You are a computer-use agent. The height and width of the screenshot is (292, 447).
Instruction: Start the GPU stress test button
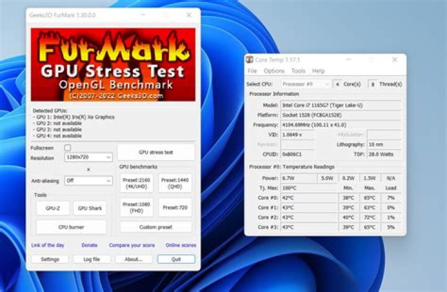(x=156, y=153)
